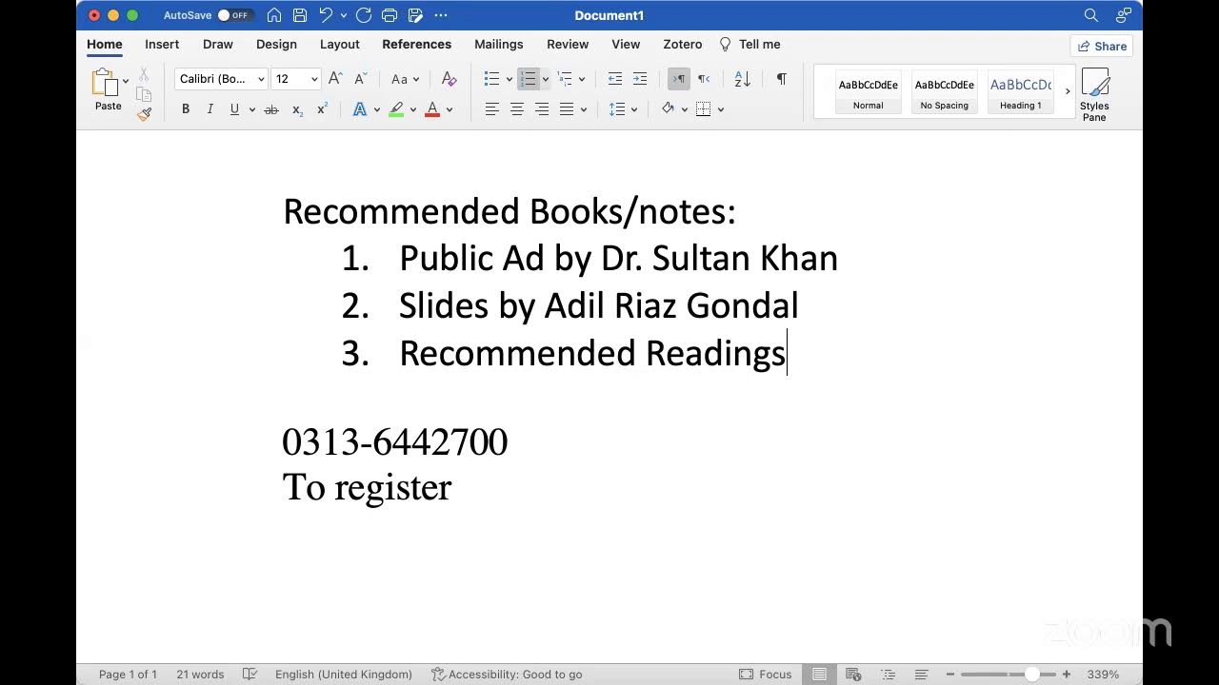Apply the red font colour

point(432,109)
